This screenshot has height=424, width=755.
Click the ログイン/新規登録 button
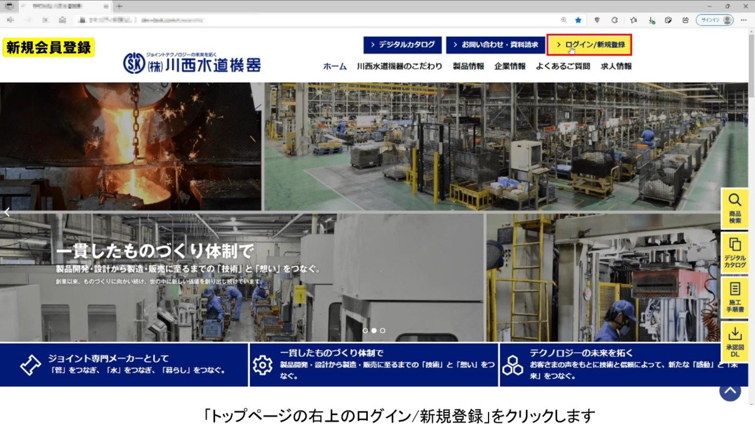589,45
